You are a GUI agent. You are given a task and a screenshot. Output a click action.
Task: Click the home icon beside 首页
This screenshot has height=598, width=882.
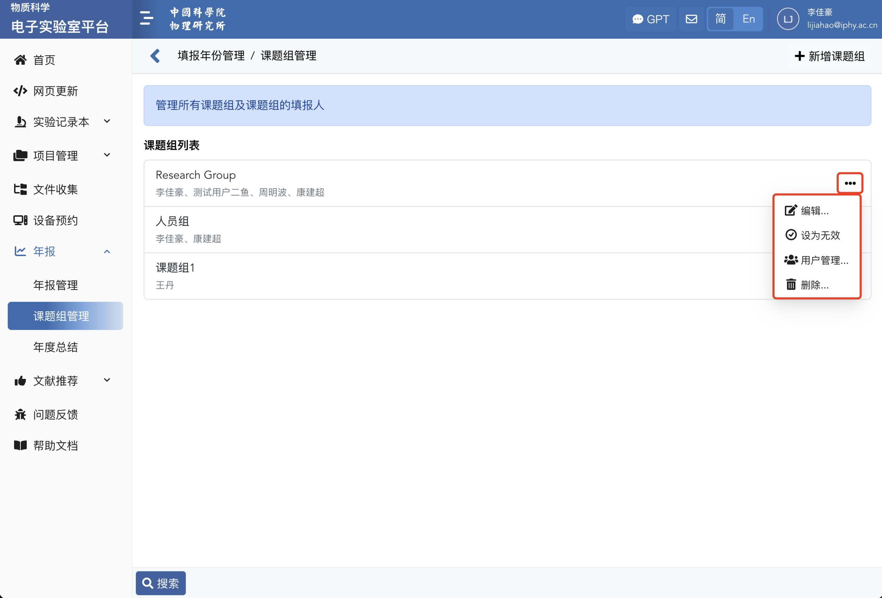click(20, 60)
